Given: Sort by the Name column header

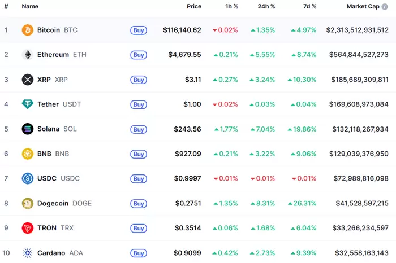Looking at the screenshot, I should point(30,7).
